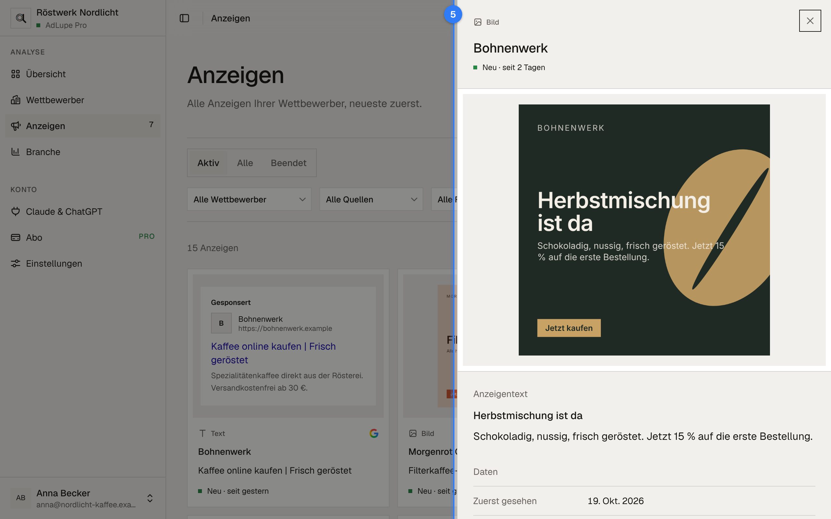Screen dimensions: 831x519
Task: Select Anzeigen in the sidebar
Action: coord(83,126)
